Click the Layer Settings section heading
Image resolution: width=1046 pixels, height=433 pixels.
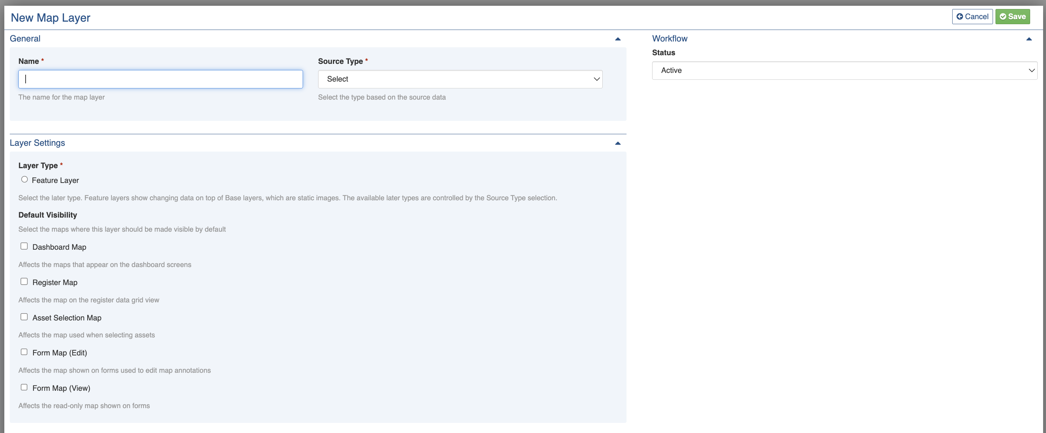(x=38, y=143)
